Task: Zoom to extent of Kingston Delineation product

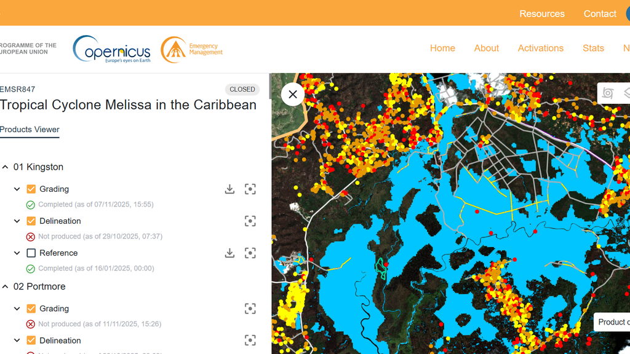Action: click(250, 221)
